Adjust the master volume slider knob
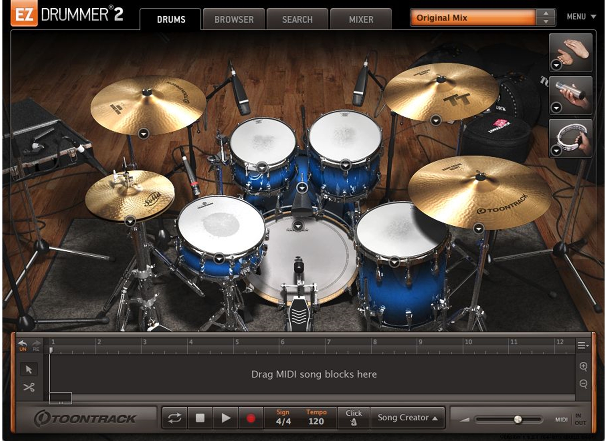The width and height of the screenshot is (607, 441). [517, 419]
